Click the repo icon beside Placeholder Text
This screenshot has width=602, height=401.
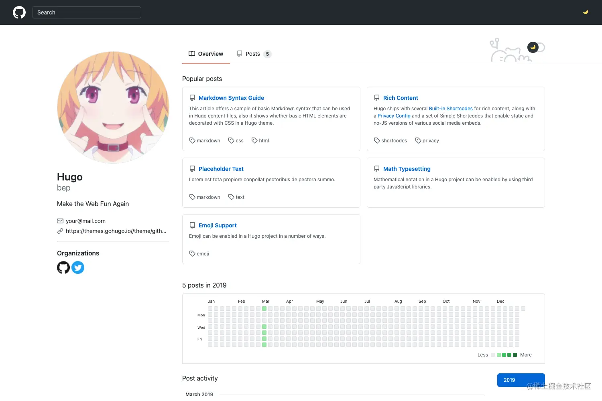click(x=192, y=169)
